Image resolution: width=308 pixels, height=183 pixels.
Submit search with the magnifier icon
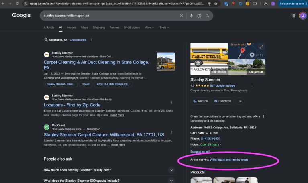click(x=207, y=16)
